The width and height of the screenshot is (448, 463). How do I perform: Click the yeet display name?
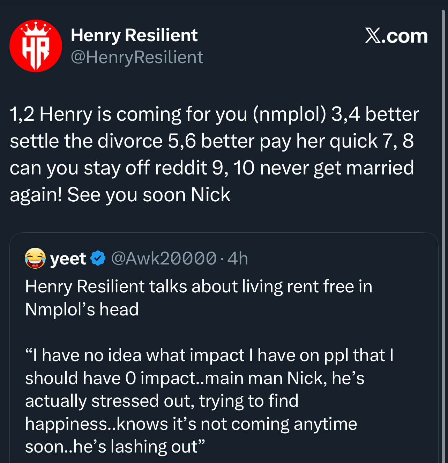(x=68, y=259)
